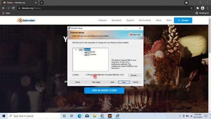The height and width of the screenshot is (119, 211).
Task: Open the Support page link
Action: (130, 20)
